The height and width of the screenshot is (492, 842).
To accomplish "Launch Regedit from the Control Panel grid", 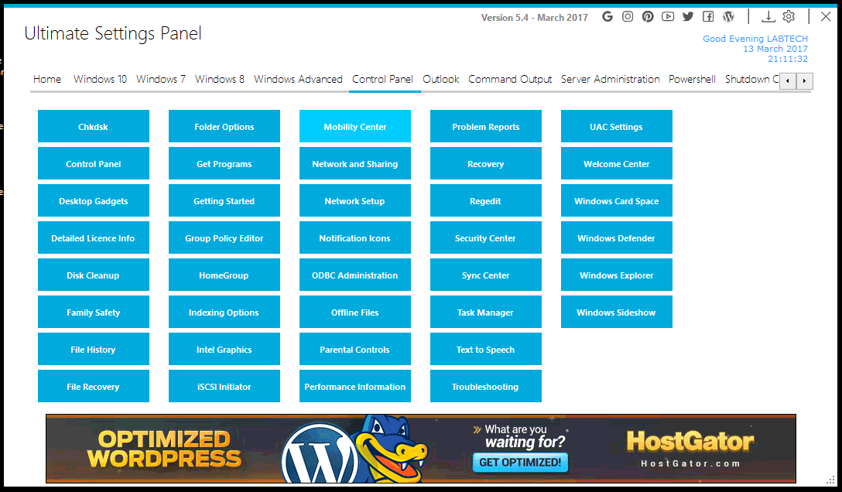I will [x=485, y=200].
